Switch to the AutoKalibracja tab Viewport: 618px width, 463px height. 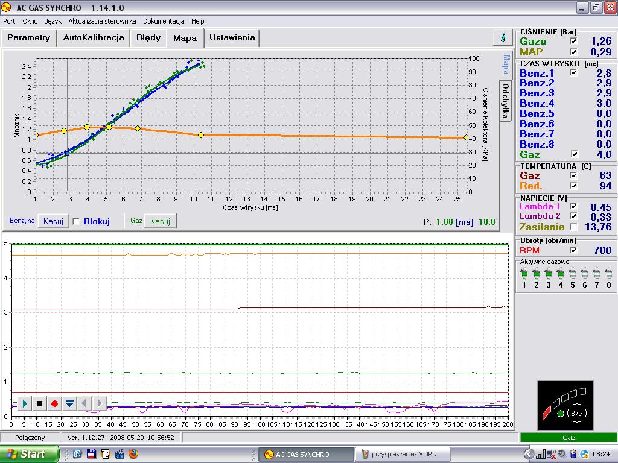pyautogui.click(x=94, y=37)
